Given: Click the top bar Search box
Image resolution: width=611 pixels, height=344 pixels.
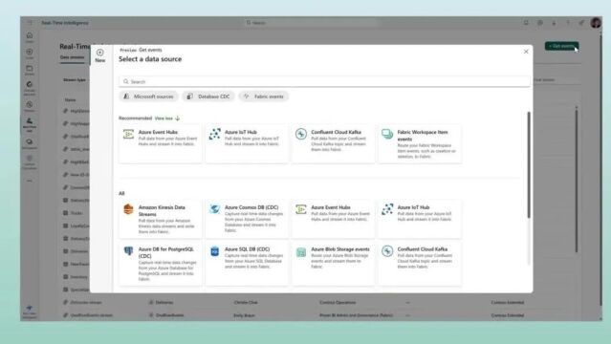Looking at the screenshot, I should coord(312,23).
